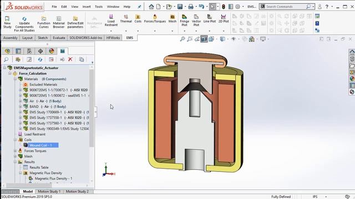Open the File menu
This screenshot has width=355, height=199.
tap(54, 7)
